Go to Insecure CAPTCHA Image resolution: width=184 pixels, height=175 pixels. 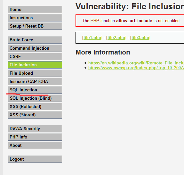[x=35, y=81]
